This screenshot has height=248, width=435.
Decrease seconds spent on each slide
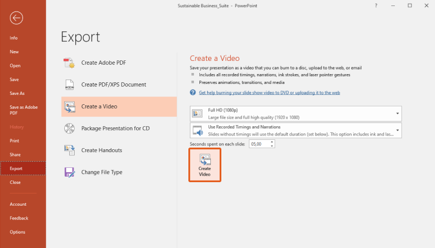(272, 146)
